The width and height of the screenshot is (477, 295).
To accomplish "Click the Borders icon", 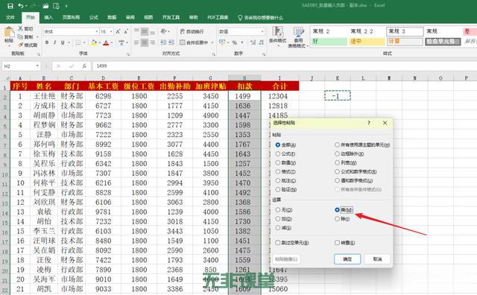I will point(78,42).
